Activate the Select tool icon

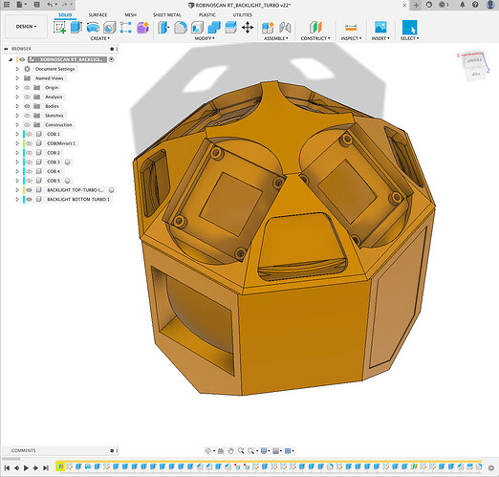(409, 28)
